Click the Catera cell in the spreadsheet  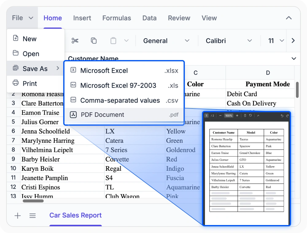pos(134,140)
